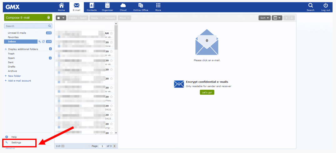Select the Inbox folder
The height and width of the screenshot is (153, 336).
point(21,41)
